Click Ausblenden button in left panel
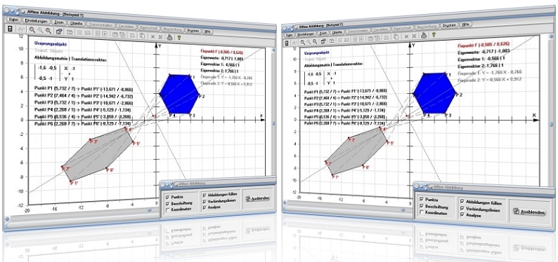Screen dimensions: 558x262 point(258,199)
